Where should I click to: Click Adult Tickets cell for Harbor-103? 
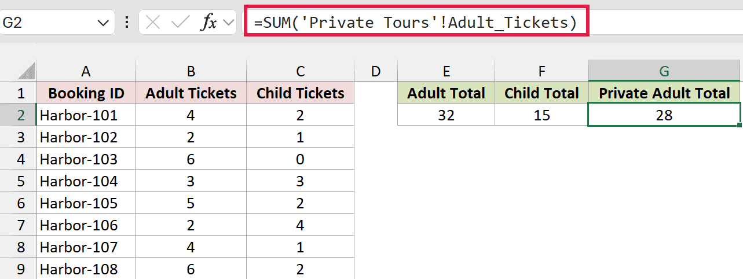(x=191, y=159)
